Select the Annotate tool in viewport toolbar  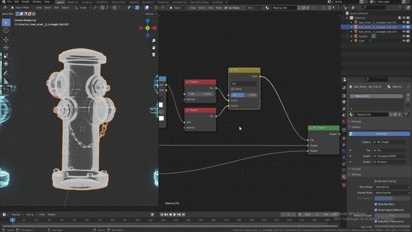[x=6, y=73]
